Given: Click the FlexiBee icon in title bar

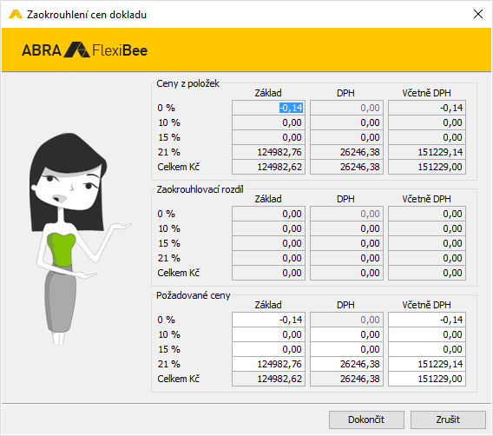Looking at the screenshot, I should click(x=15, y=15).
